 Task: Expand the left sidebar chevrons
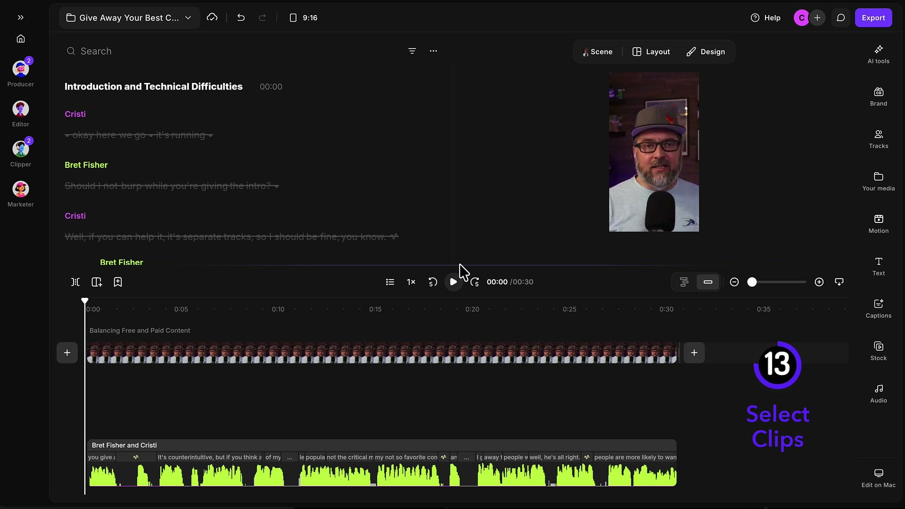point(21,17)
